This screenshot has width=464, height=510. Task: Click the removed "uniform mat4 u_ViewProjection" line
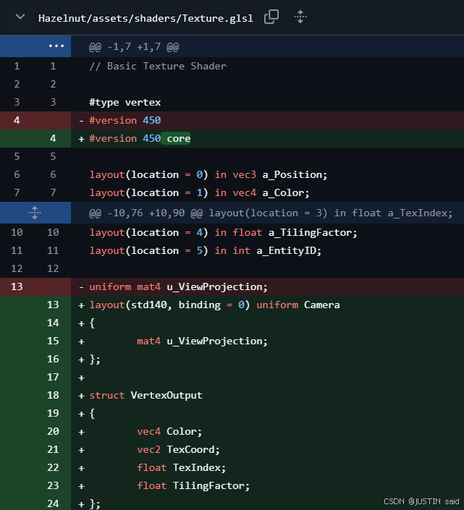click(x=178, y=286)
